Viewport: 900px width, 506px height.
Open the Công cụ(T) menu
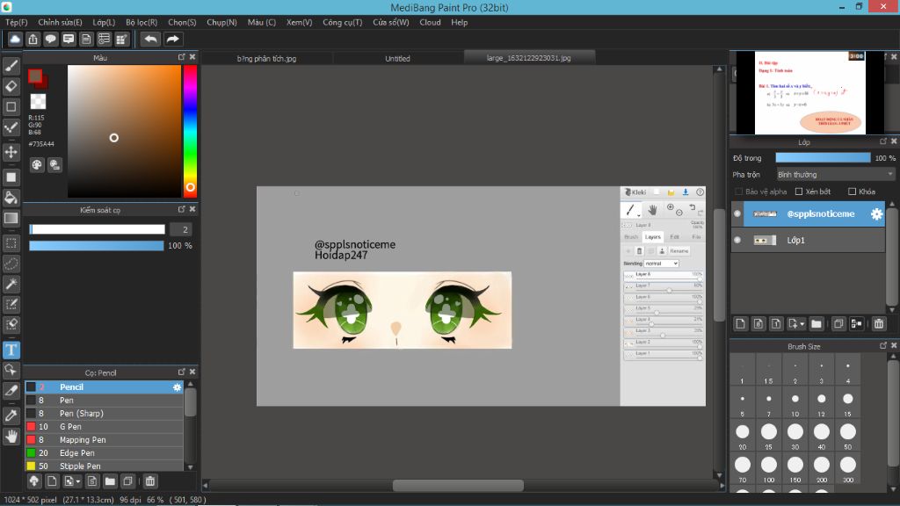click(342, 22)
